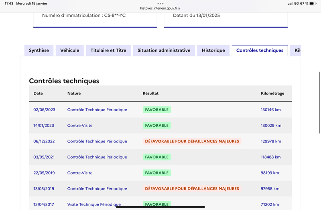Open the Titulaire et Titre tab
This screenshot has width=321, height=210.
(108, 50)
